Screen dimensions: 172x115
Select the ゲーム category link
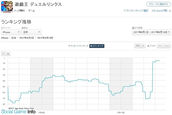(31, 11)
